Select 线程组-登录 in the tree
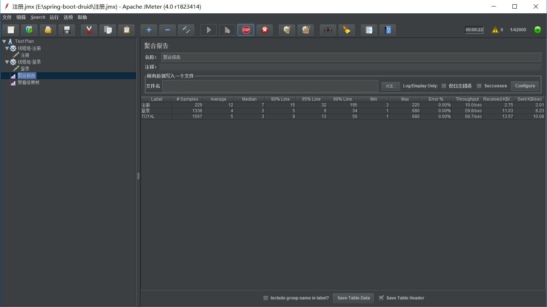 pyautogui.click(x=29, y=62)
